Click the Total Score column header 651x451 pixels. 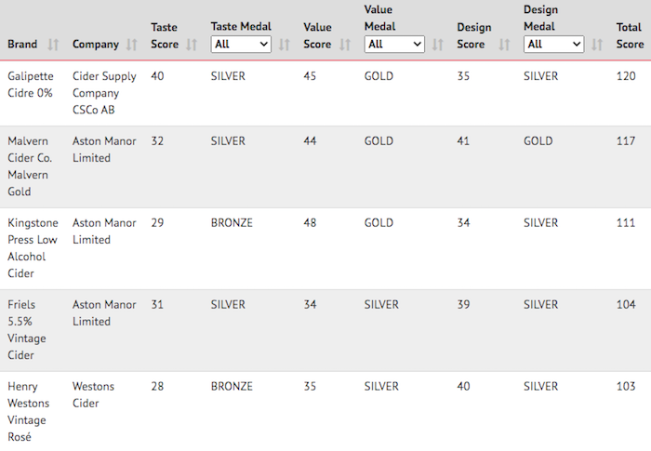pos(630,35)
